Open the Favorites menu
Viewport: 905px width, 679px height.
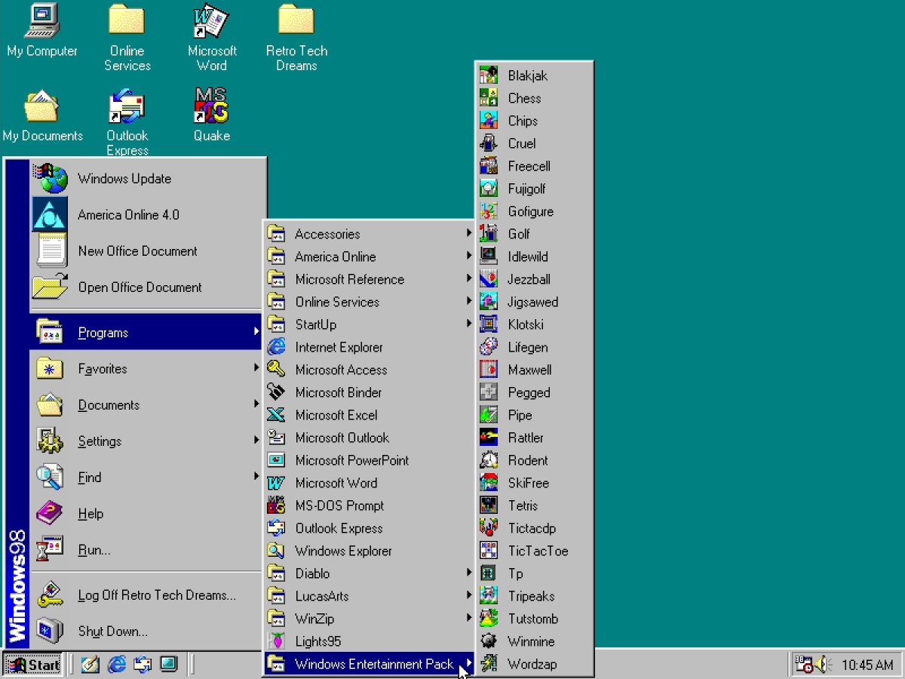coord(102,369)
